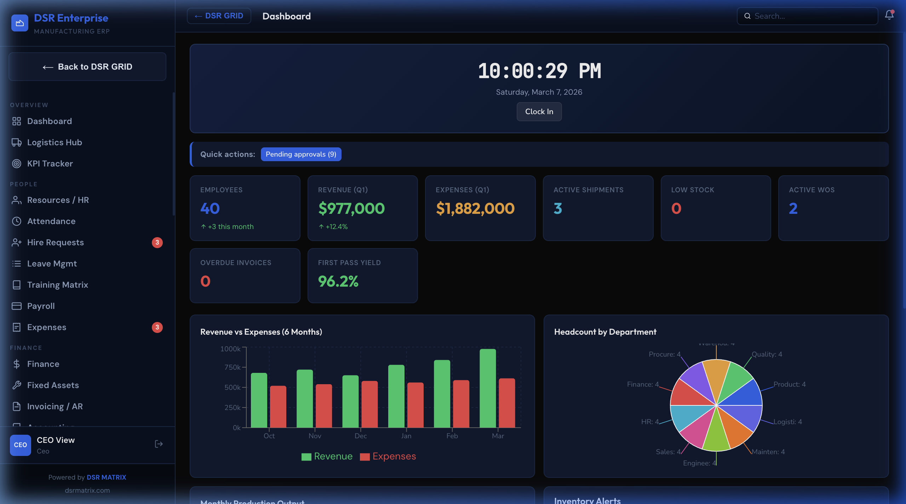Image resolution: width=906 pixels, height=504 pixels.
Task: Open the Dashboard sidebar item
Action: click(x=49, y=121)
